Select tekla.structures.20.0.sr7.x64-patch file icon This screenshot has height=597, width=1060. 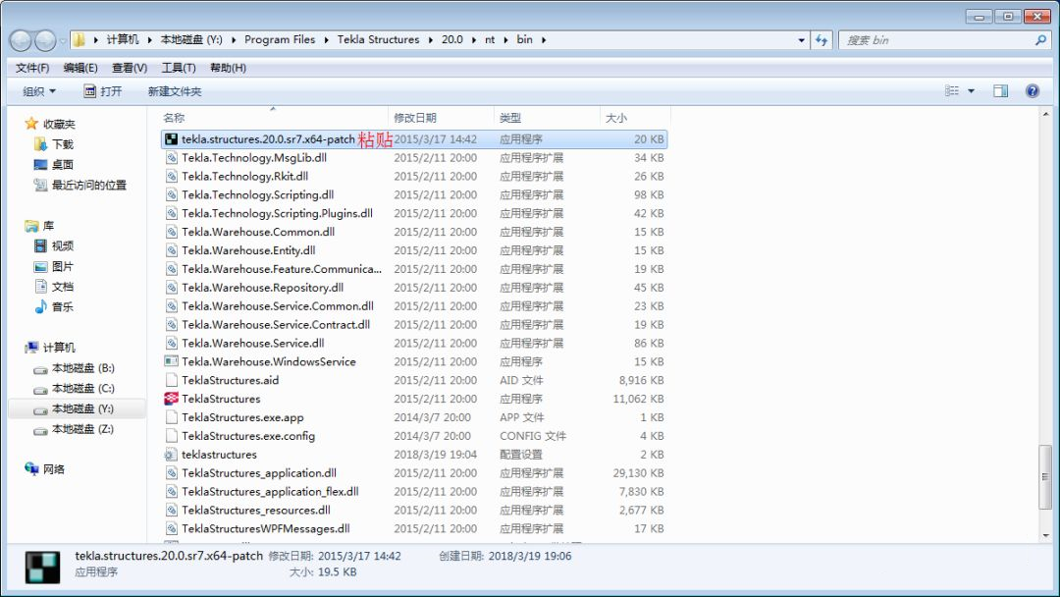click(171, 139)
